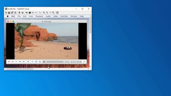The width and height of the screenshot is (171, 96).
Task: Click the TightVNC new connection icon
Action: [x=6, y=13]
